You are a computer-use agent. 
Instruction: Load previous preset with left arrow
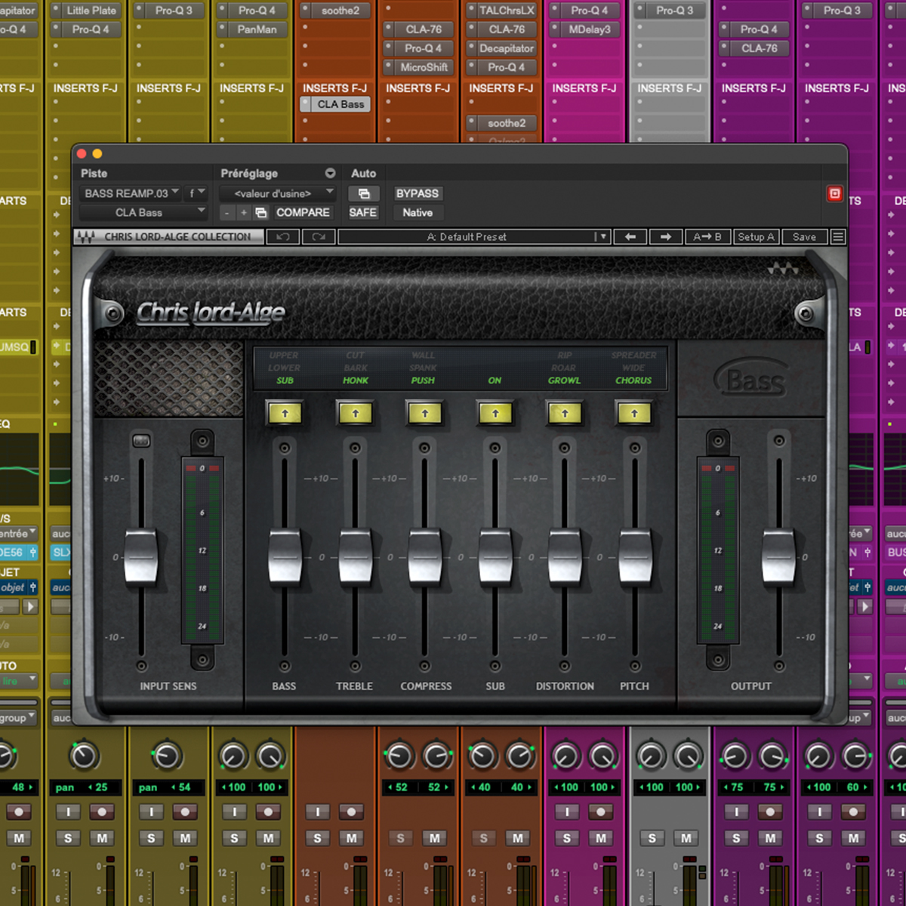(x=630, y=237)
